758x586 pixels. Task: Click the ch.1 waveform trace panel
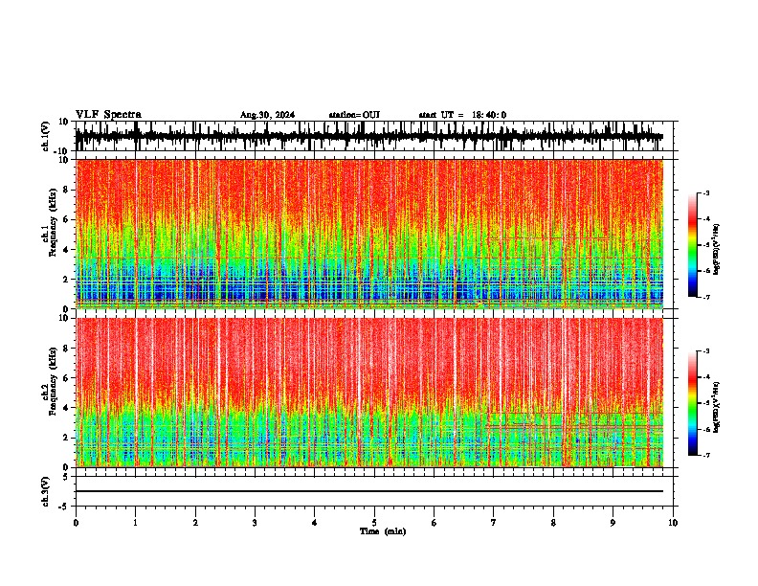[x=374, y=136]
